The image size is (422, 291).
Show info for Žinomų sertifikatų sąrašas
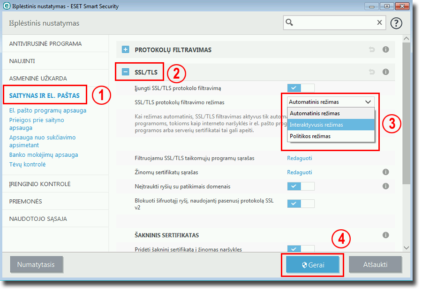coord(386,172)
